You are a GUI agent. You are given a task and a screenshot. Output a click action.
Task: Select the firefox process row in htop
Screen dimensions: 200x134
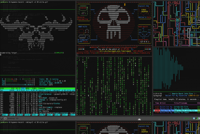click(x=38, y=104)
